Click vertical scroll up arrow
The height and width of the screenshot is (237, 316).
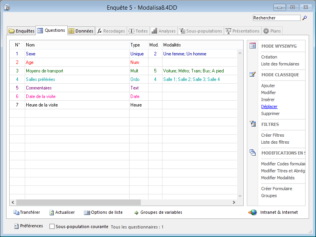coord(240,53)
